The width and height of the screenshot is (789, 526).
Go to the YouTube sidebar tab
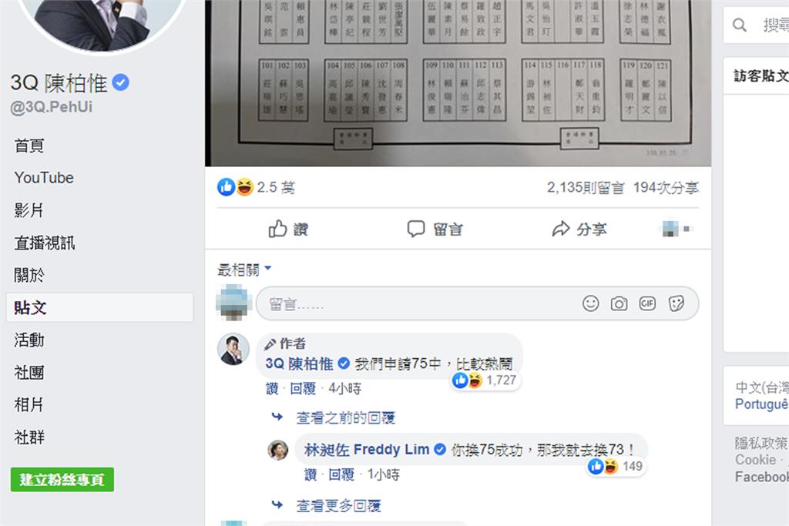[x=44, y=177]
